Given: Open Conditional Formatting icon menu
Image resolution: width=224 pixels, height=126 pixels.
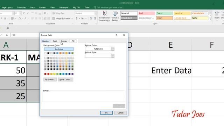Looking at the screenshot, I should click(x=104, y=14).
